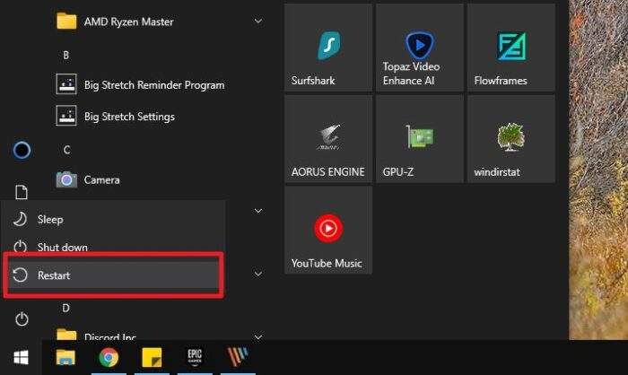The image size is (628, 375).
Task: Jump to letter B section header
Action: (66, 56)
